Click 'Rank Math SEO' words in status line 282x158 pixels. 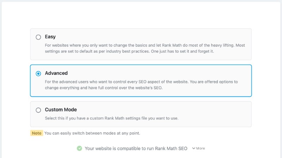point(171,148)
